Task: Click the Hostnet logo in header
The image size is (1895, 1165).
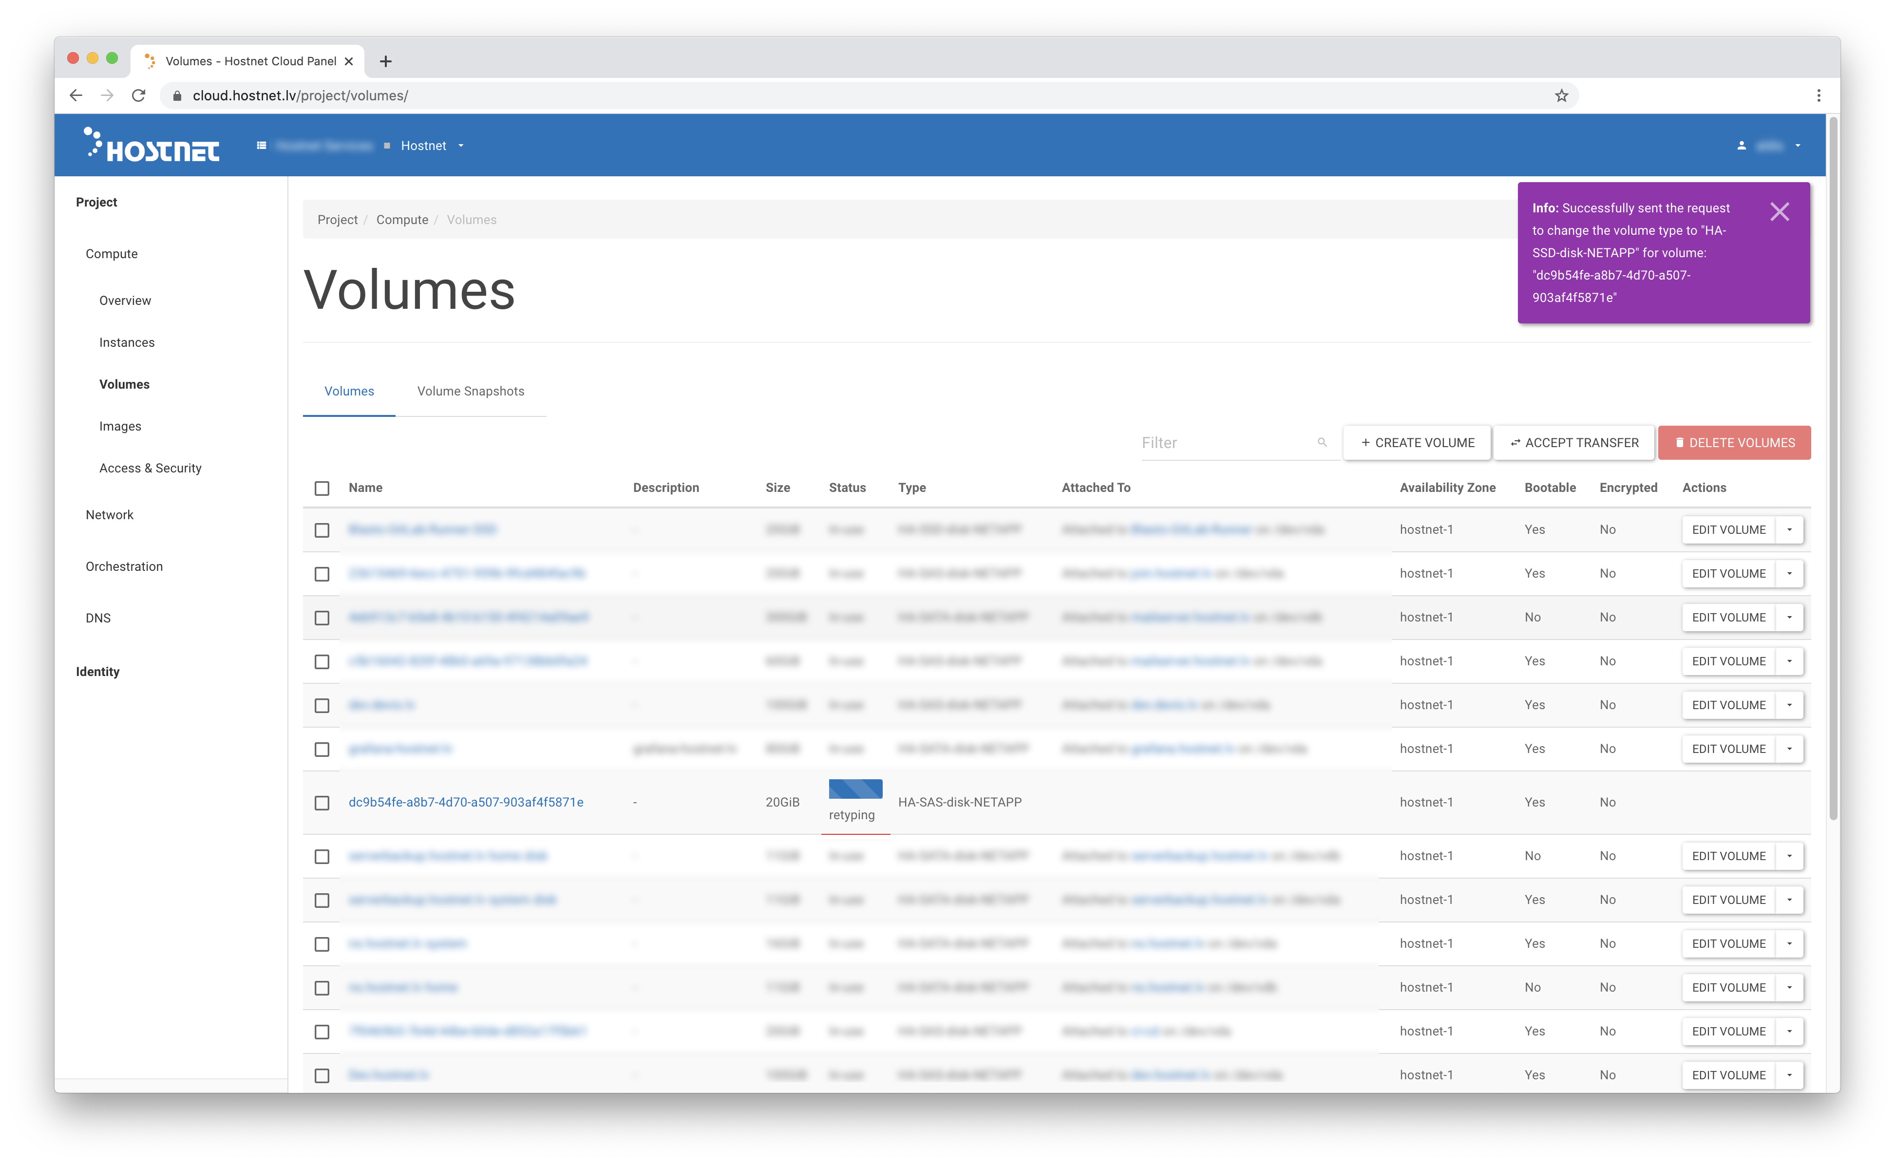Action: click(x=152, y=145)
